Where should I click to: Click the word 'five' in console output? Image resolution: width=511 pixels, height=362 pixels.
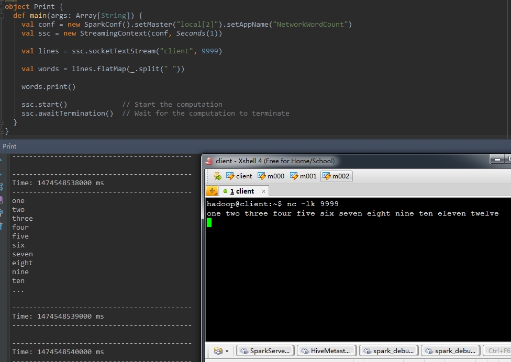(20, 236)
